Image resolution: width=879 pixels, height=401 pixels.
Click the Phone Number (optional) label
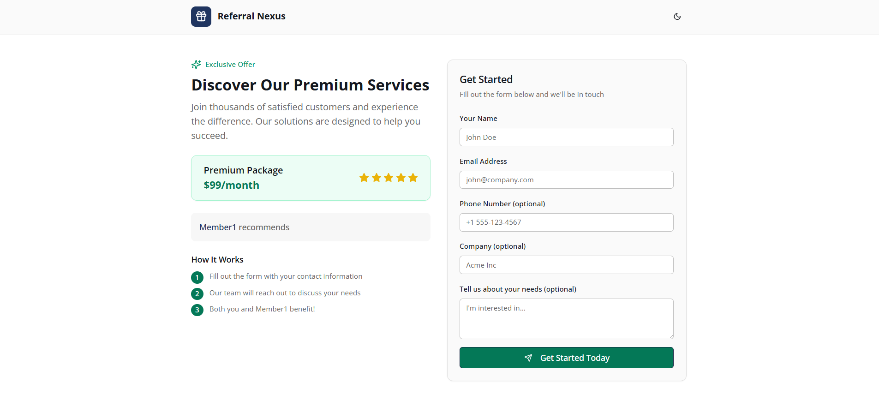(x=502, y=204)
